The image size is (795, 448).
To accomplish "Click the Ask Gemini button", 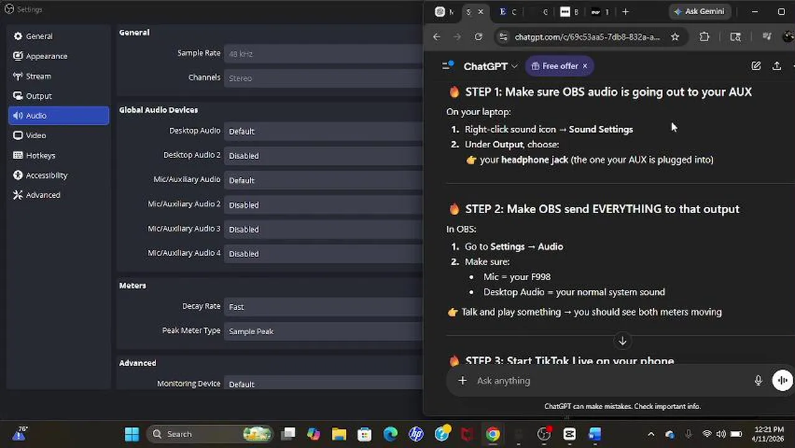I will [x=700, y=11].
